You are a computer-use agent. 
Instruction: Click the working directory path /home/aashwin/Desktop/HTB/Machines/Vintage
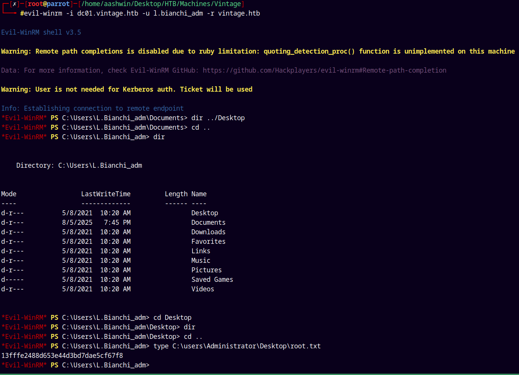pos(161,4)
